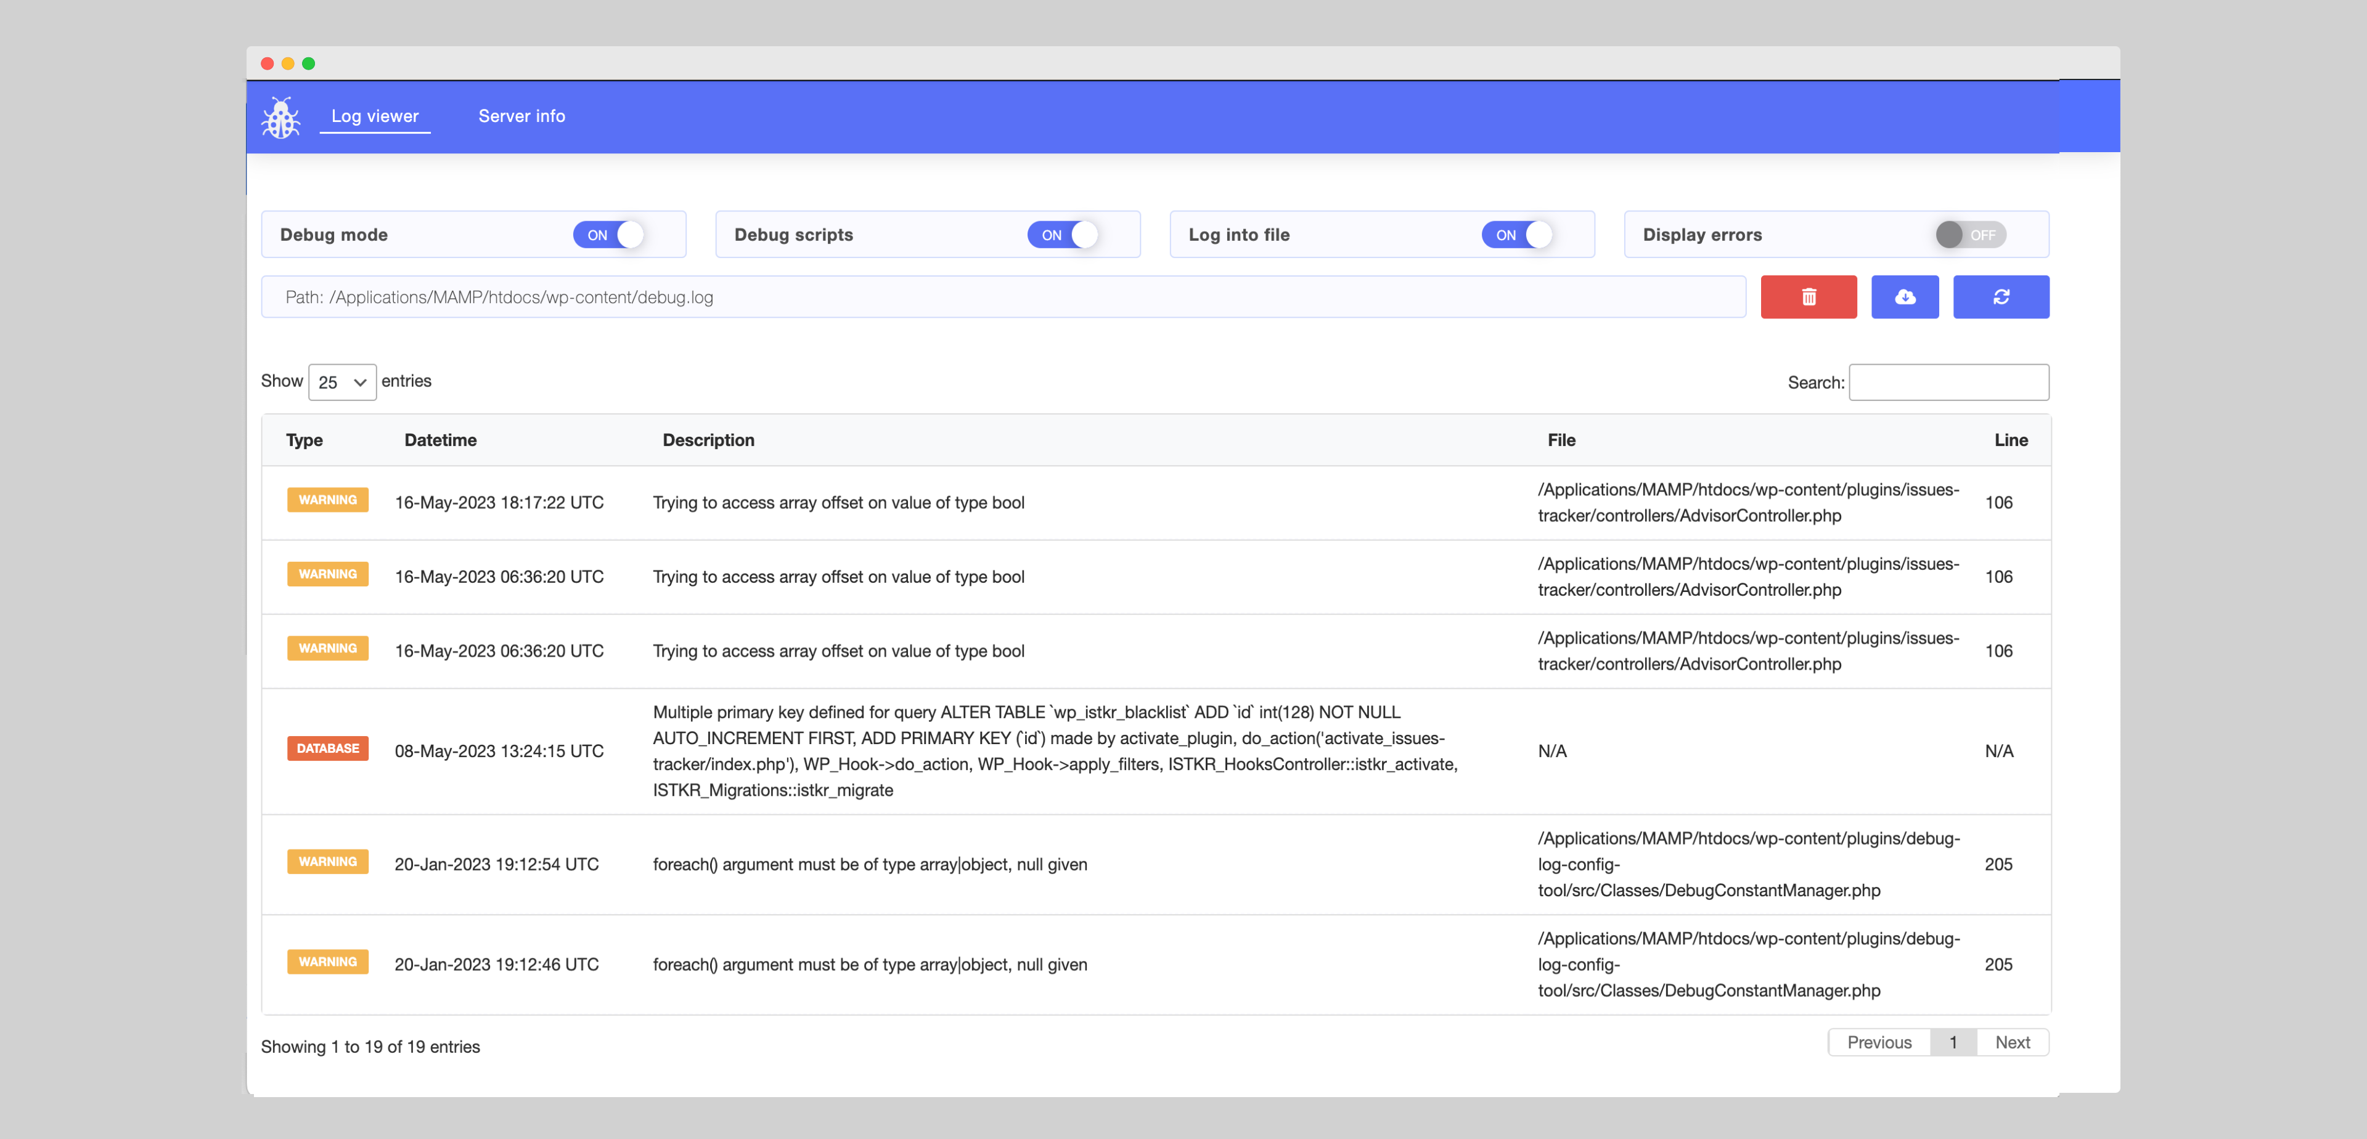Image resolution: width=2367 pixels, height=1139 pixels.
Task: Go to the Previous page
Action: point(1879,1042)
